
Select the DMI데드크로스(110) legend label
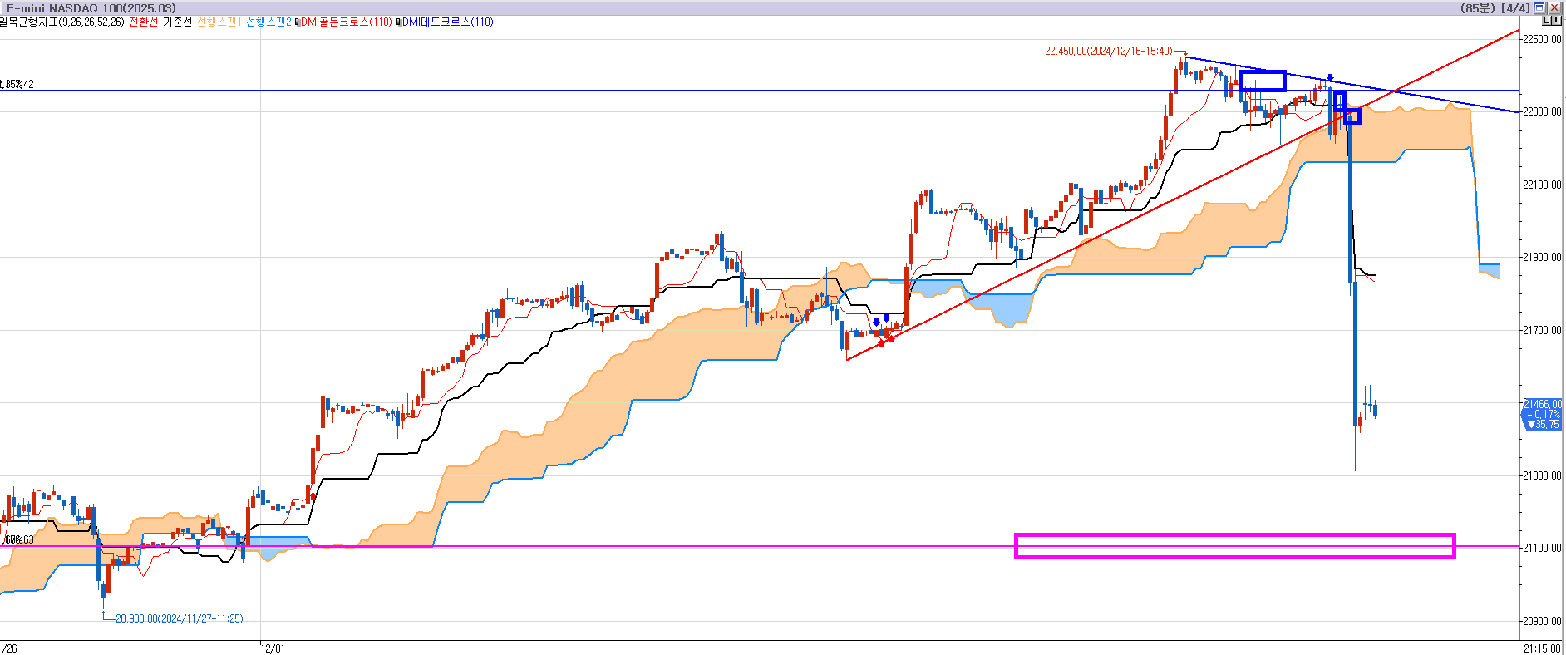click(448, 22)
